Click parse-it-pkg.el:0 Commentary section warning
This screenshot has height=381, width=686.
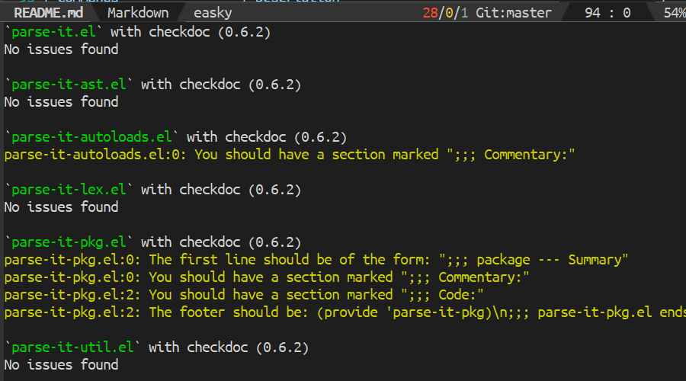pyautogui.click(x=267, y=277)
